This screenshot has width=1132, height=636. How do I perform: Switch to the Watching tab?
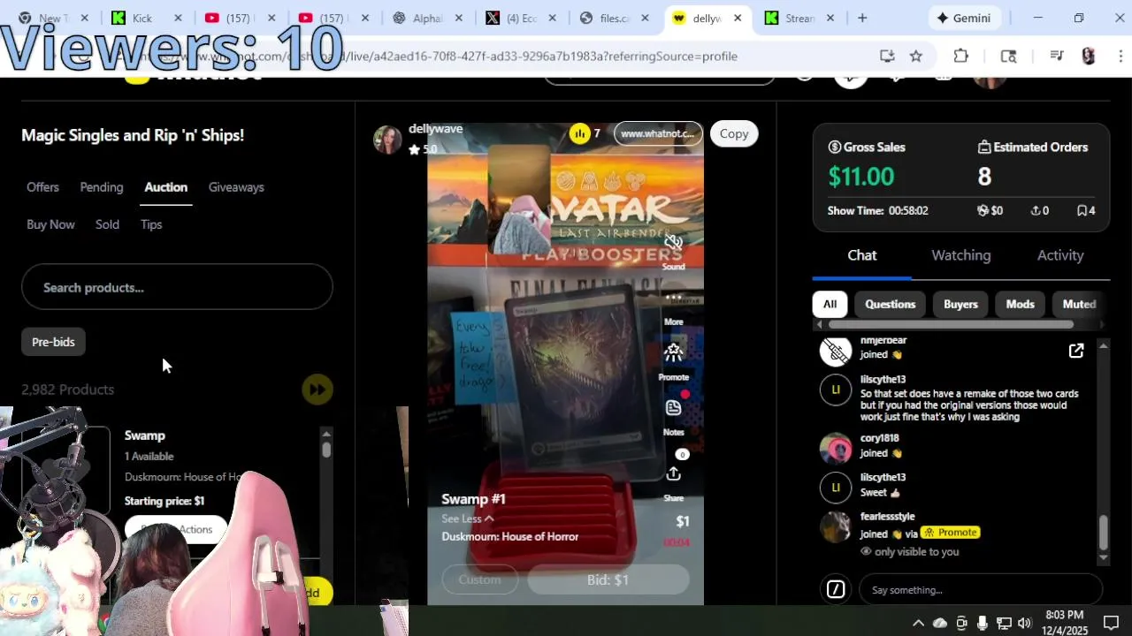click(x=960, y=255)
